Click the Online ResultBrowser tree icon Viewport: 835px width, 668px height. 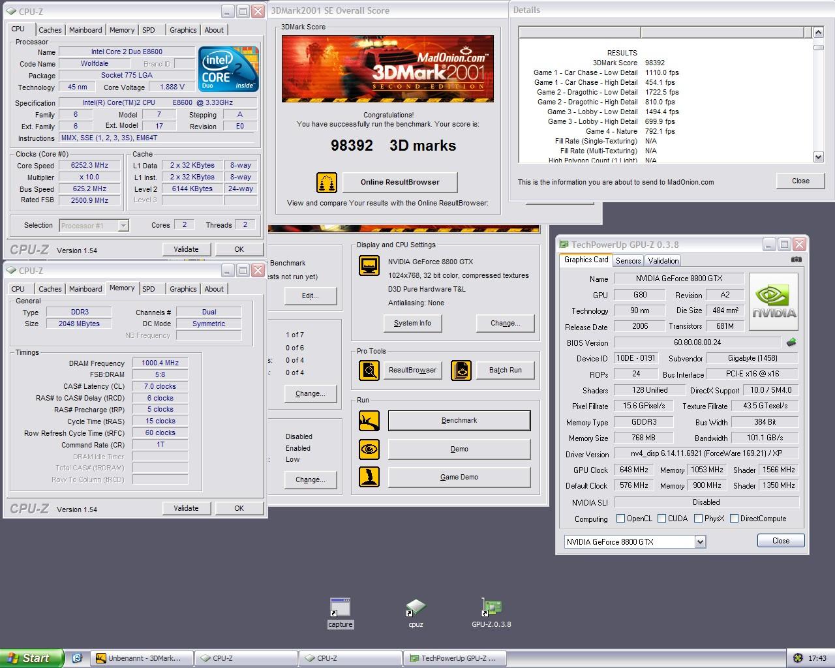pyautogui.click(x=327, y=182)
